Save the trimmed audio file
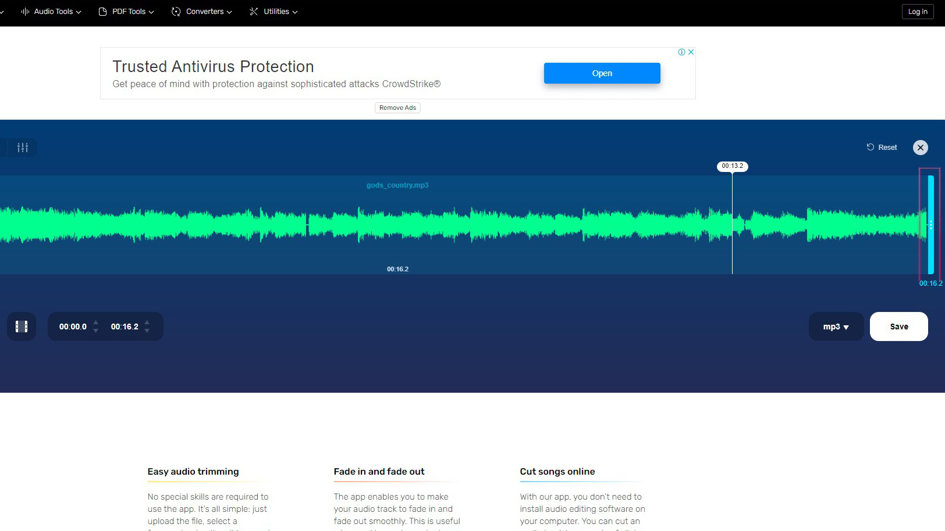 (x=899, y=327)
